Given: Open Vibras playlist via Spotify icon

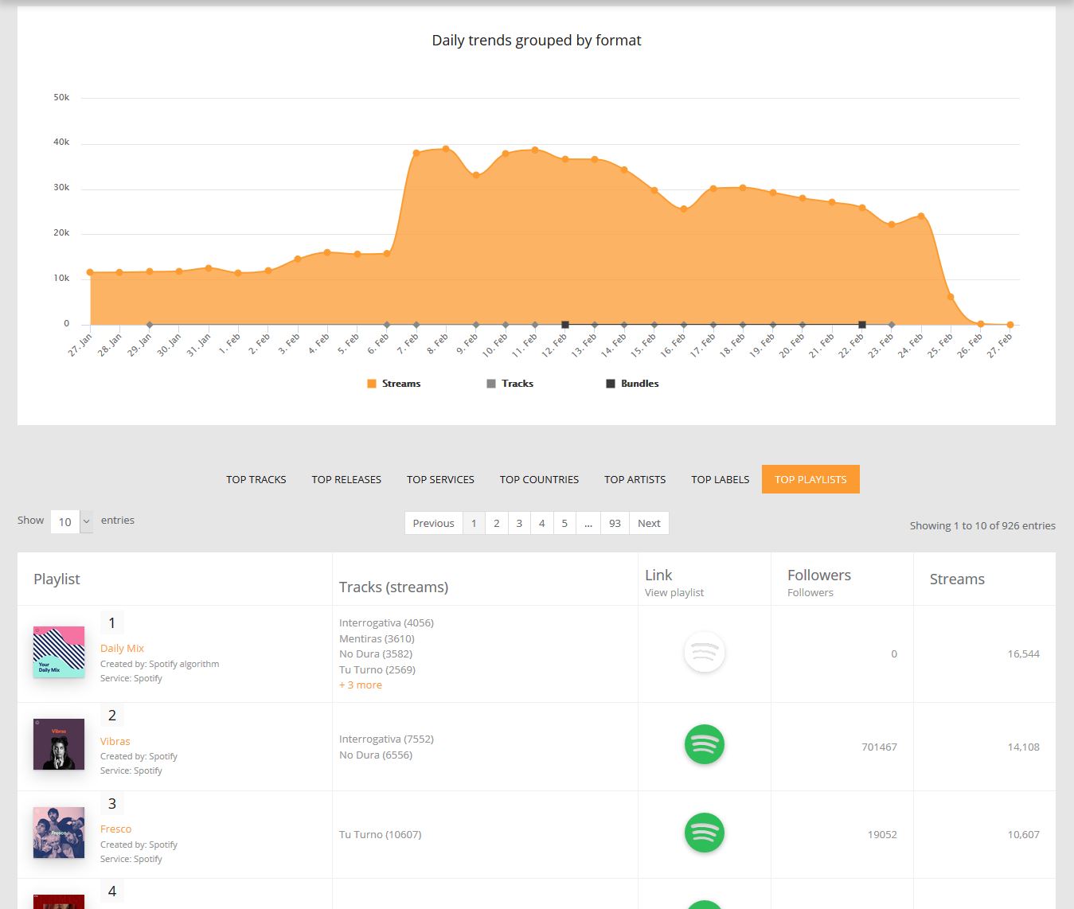Looking at the screenshot, I should [704, 744].
